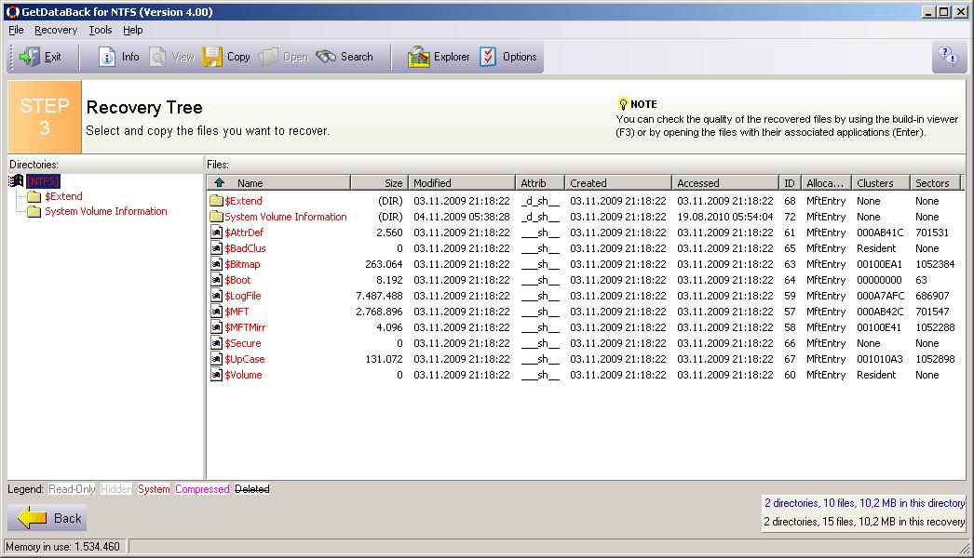The width and height of the screenshot is (974, 558).
Task: Click the $MFT file icon
Action: point(216,312)
